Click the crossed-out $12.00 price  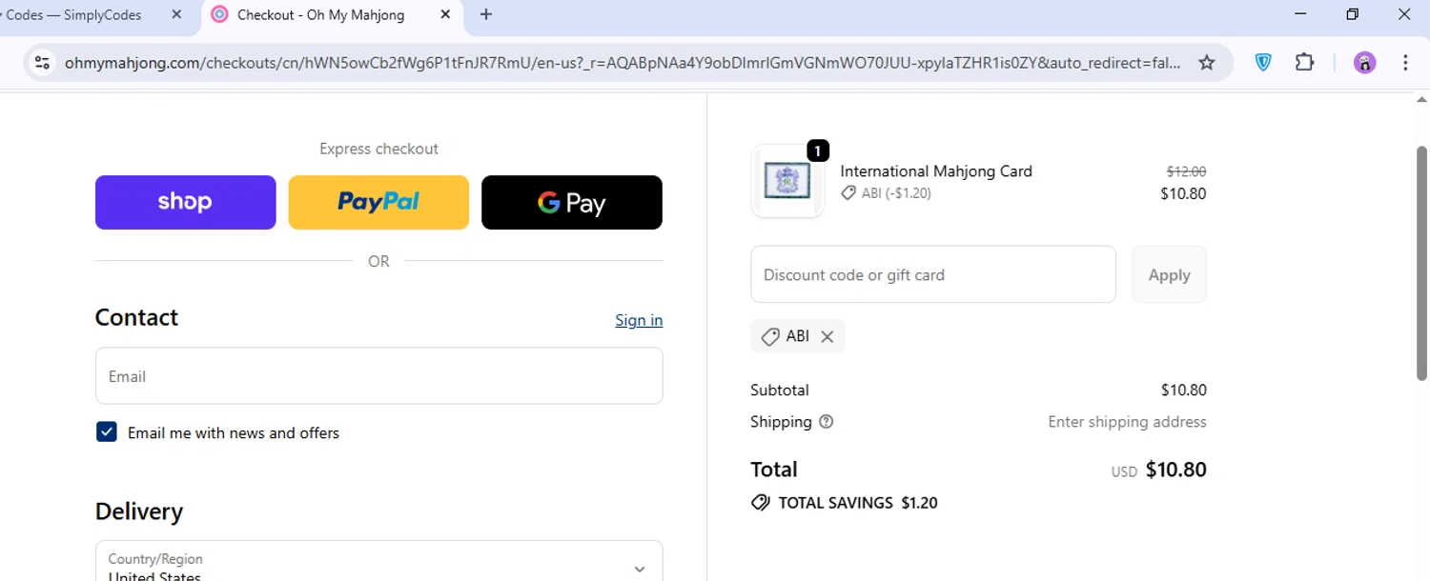(1186, 171)
